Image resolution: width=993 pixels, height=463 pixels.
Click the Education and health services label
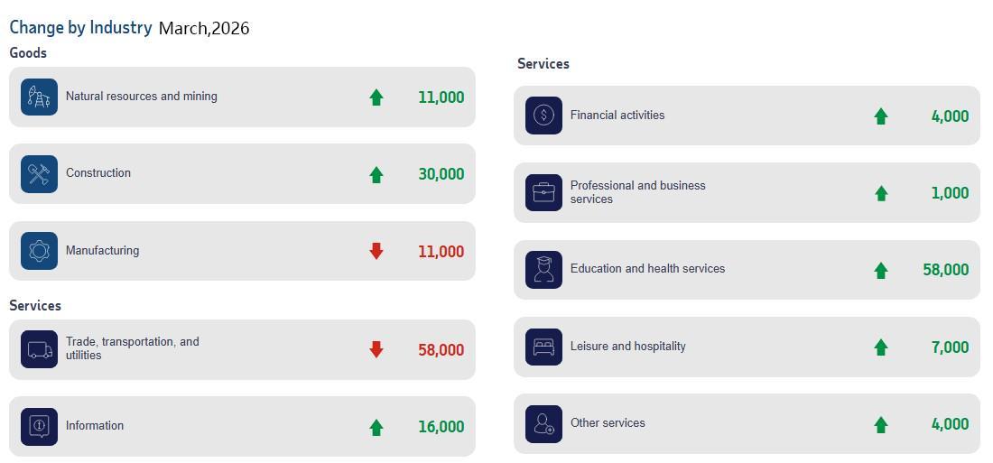point(647,269)
